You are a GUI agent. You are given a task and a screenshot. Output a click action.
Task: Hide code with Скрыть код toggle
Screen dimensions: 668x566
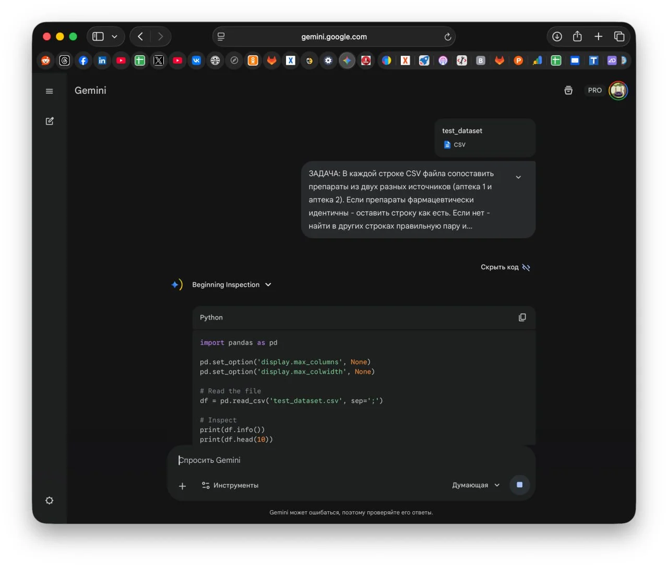pyautogui.click(x=505, y=267)
